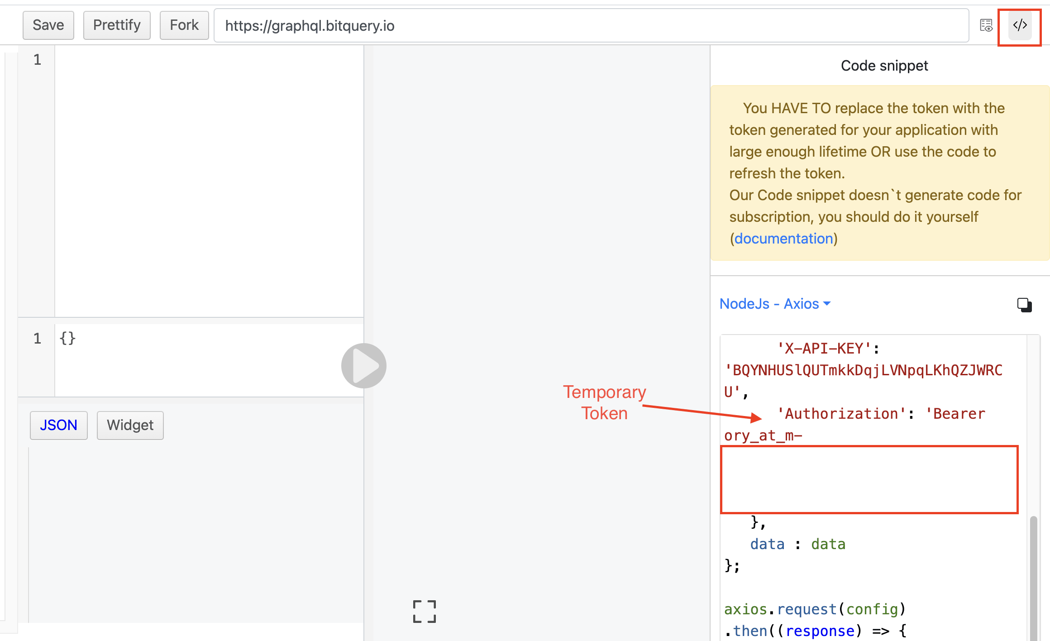The width and height of the screenshot is (1050, 641).
Task: Open the NodeJs - Axios language dropdown
Action: tap(775, 303)
